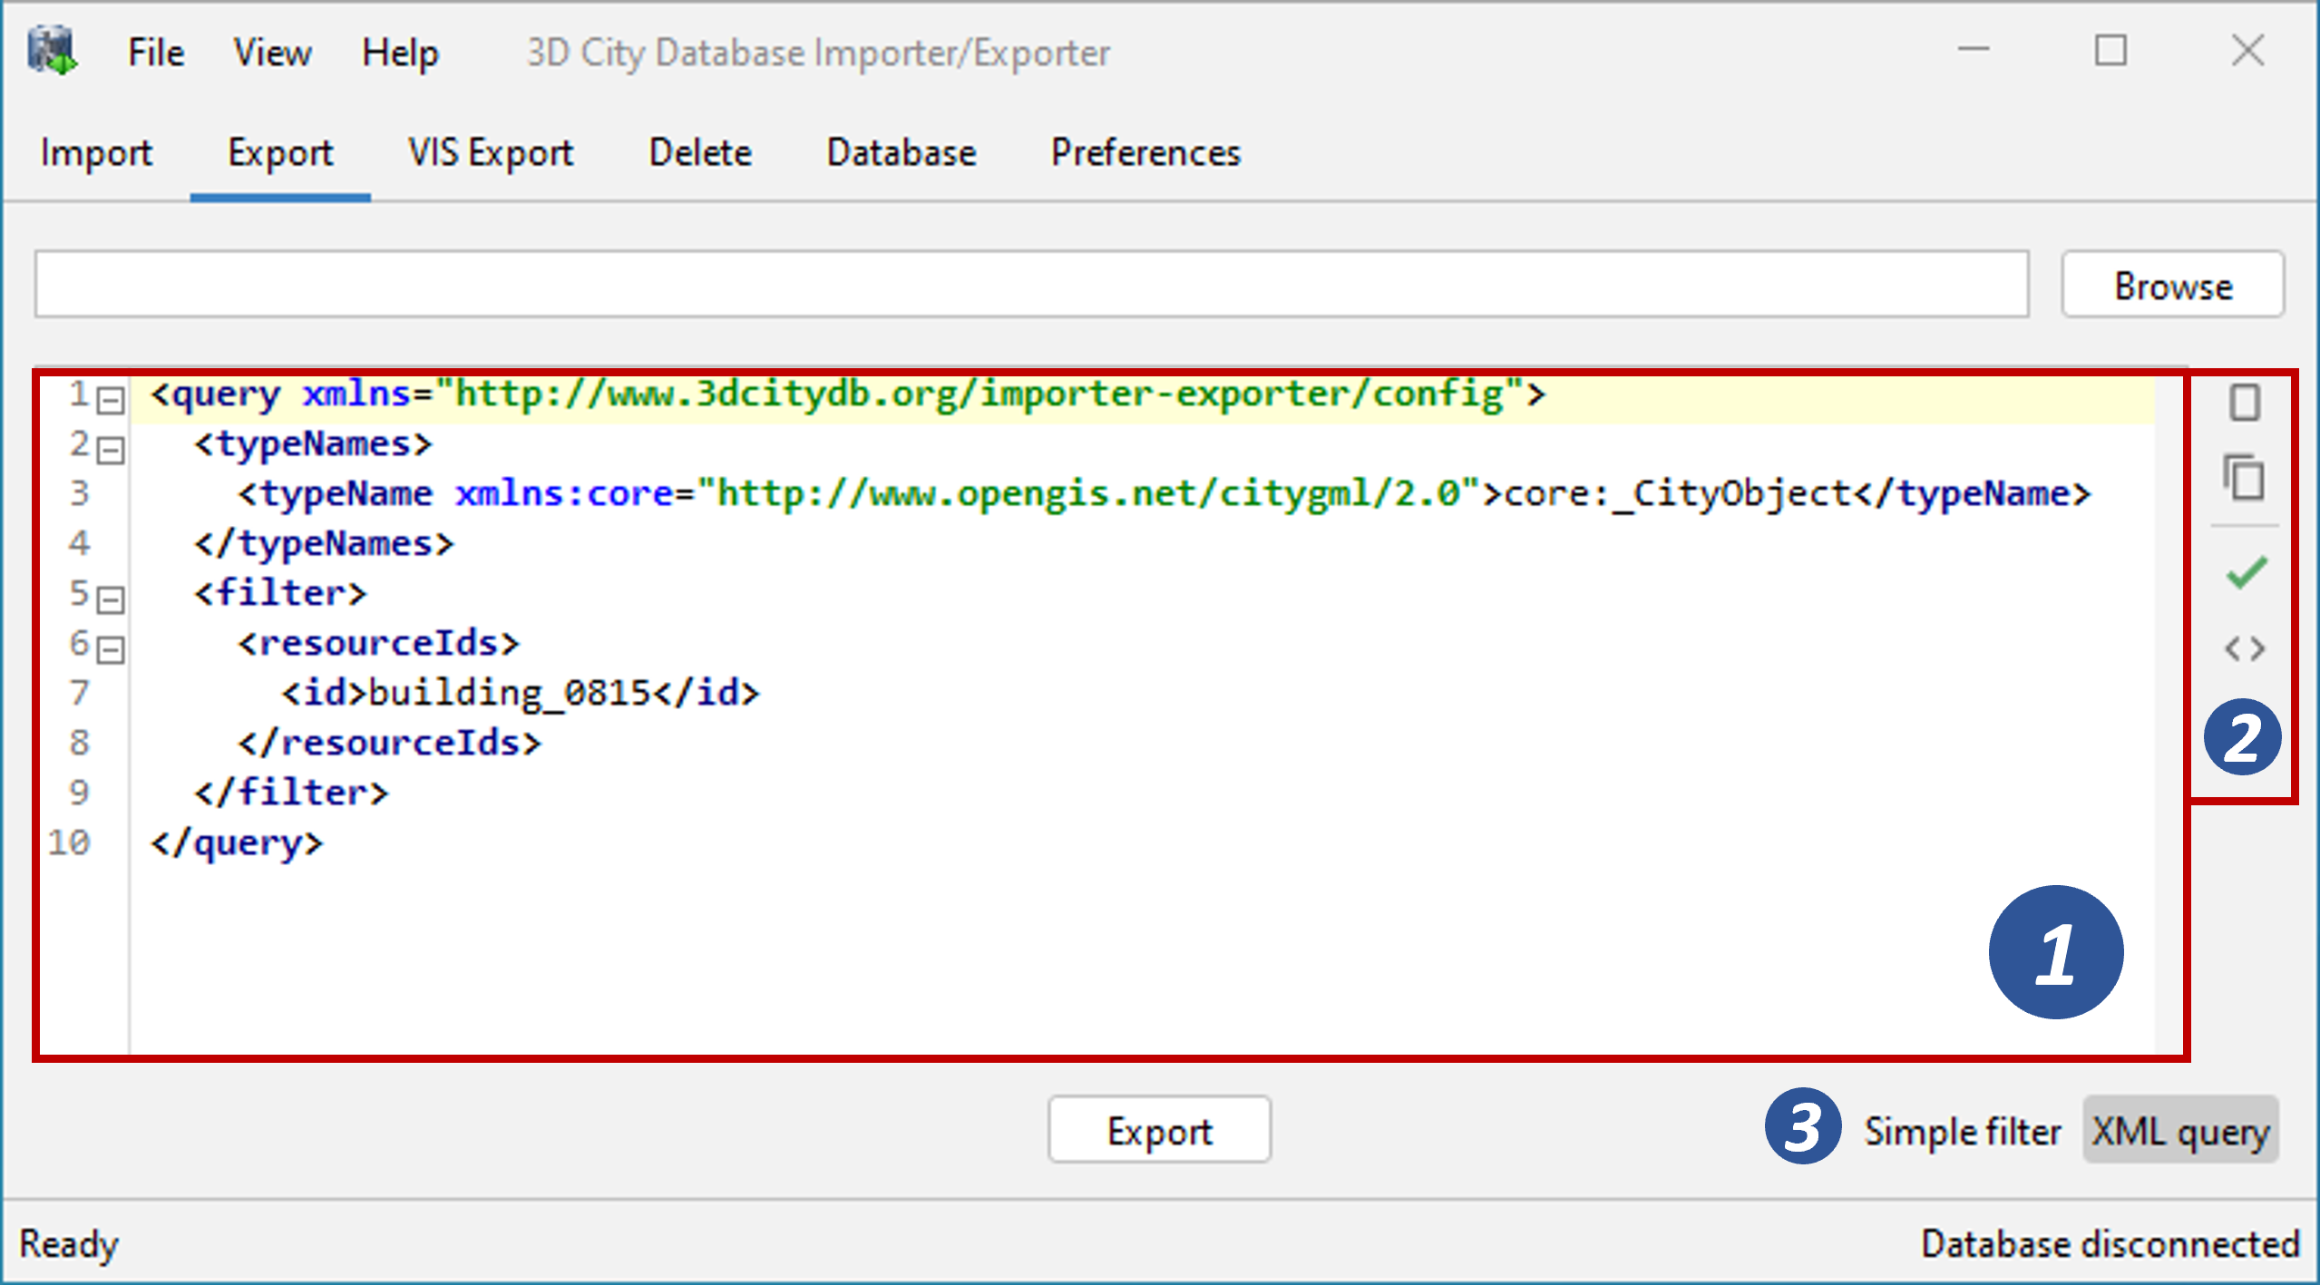Screen dimensions: 2320x1285
Task: Open the Preferences tab
Action: [1145, 152]
